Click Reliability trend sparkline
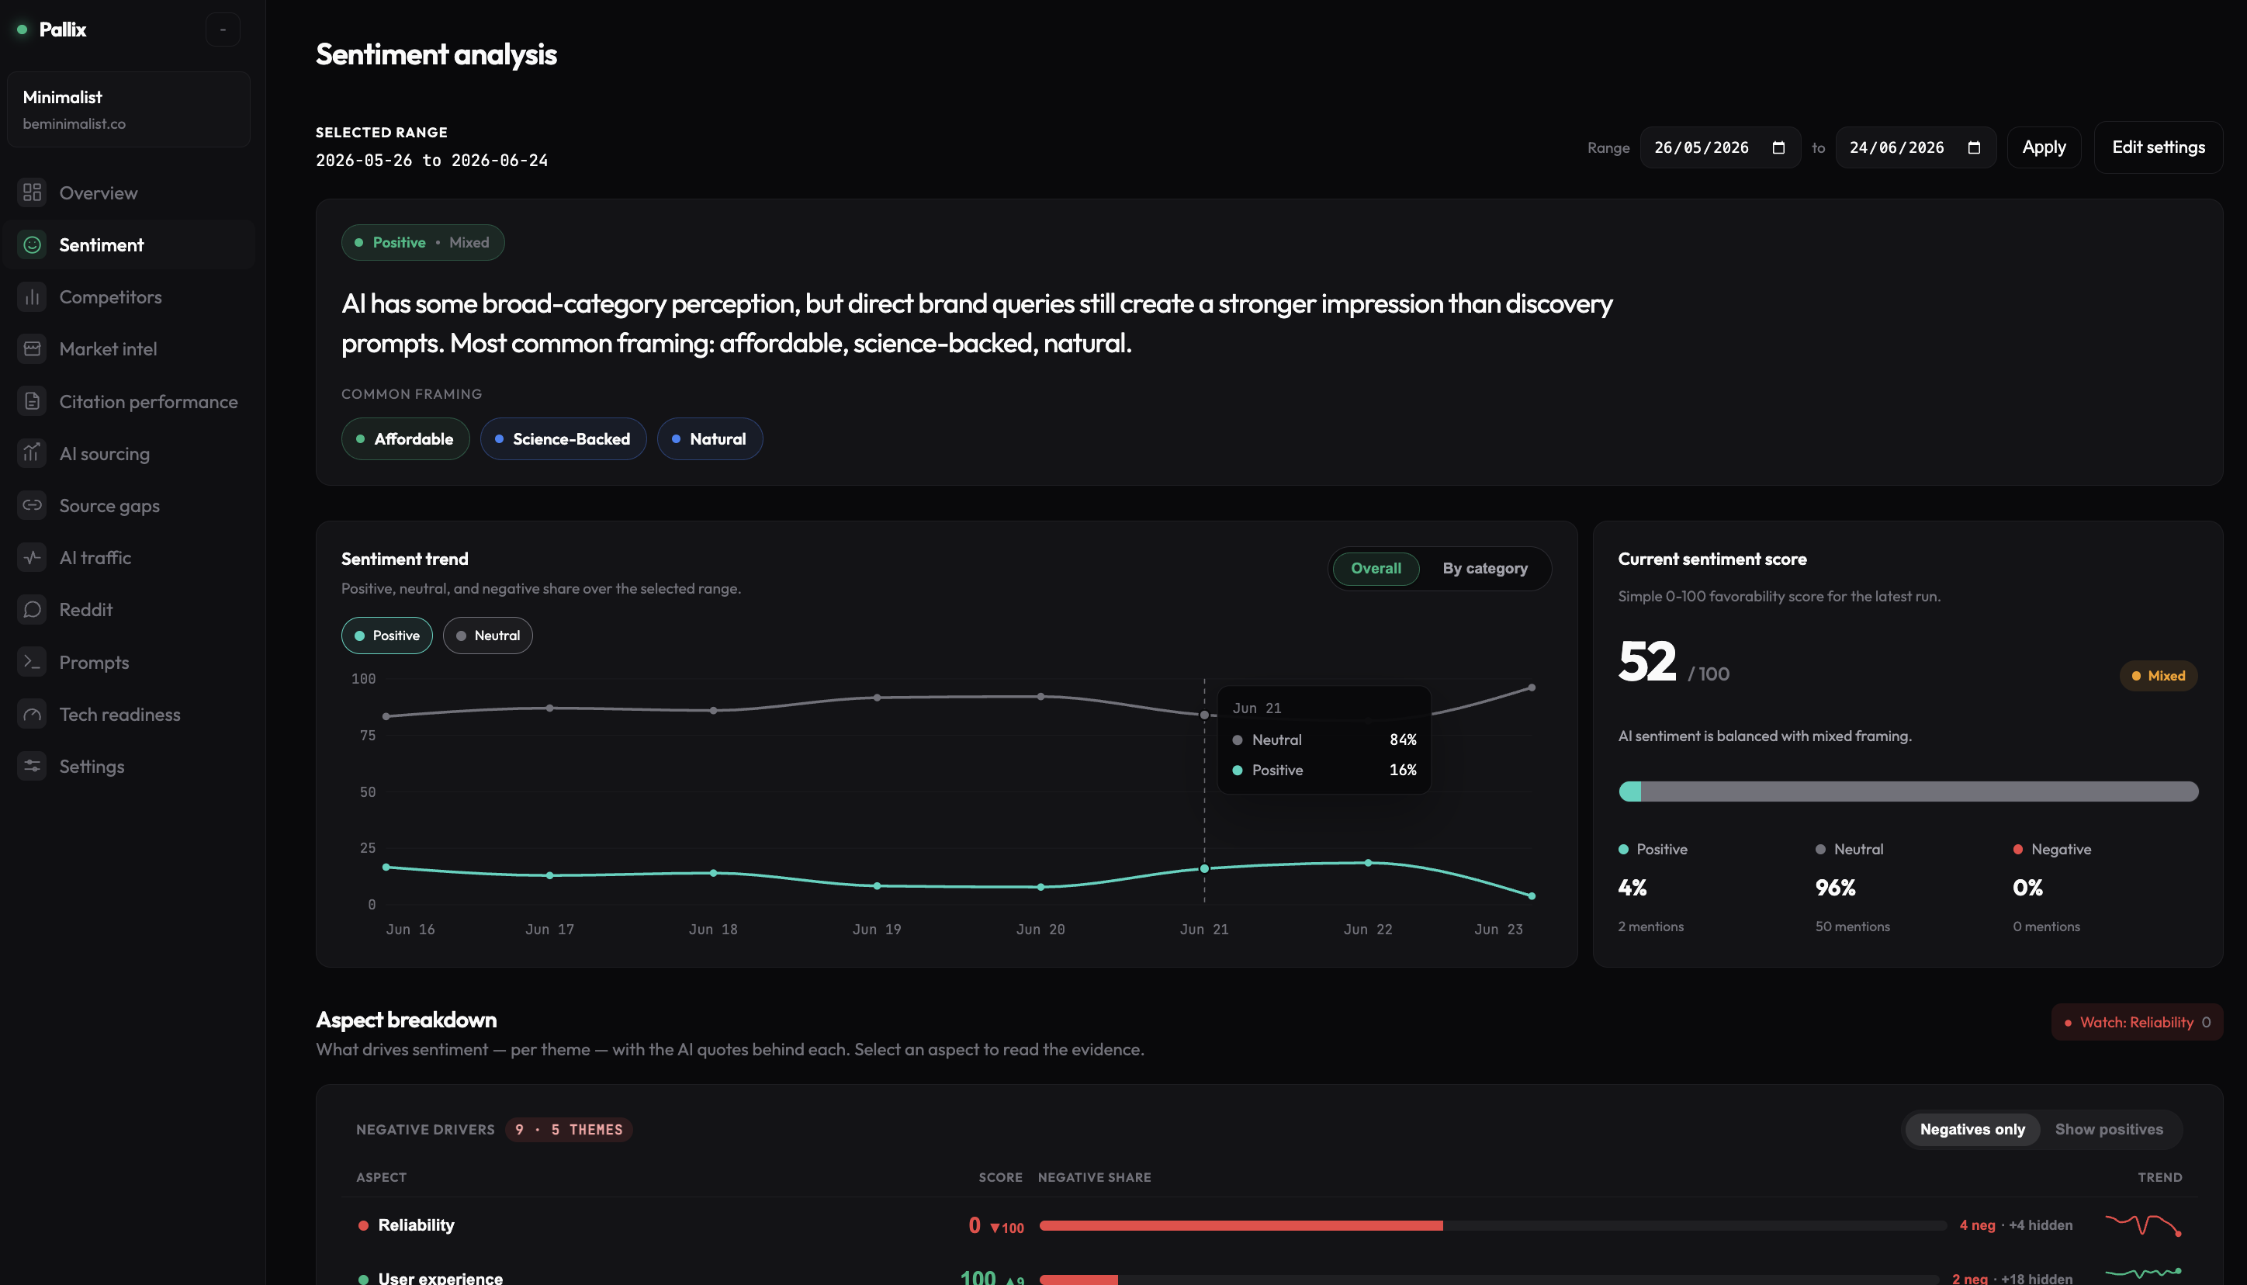This screenshot has height=1285, width=2247. point(2144,1225)
